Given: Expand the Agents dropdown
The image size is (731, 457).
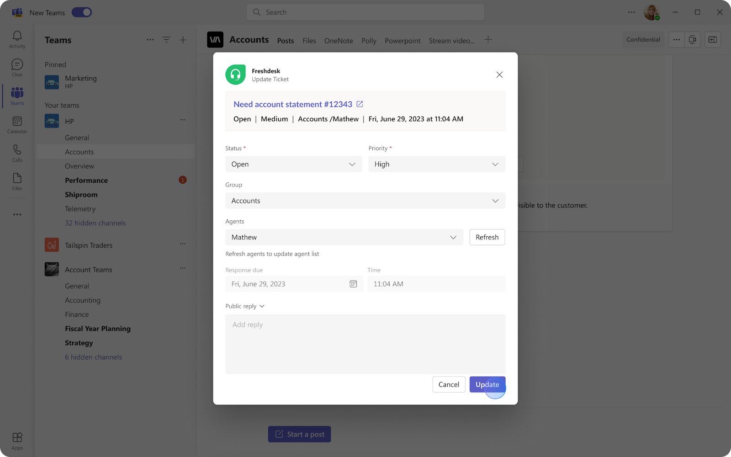Looking at the screenshot, I should click(x=344, y=237).
